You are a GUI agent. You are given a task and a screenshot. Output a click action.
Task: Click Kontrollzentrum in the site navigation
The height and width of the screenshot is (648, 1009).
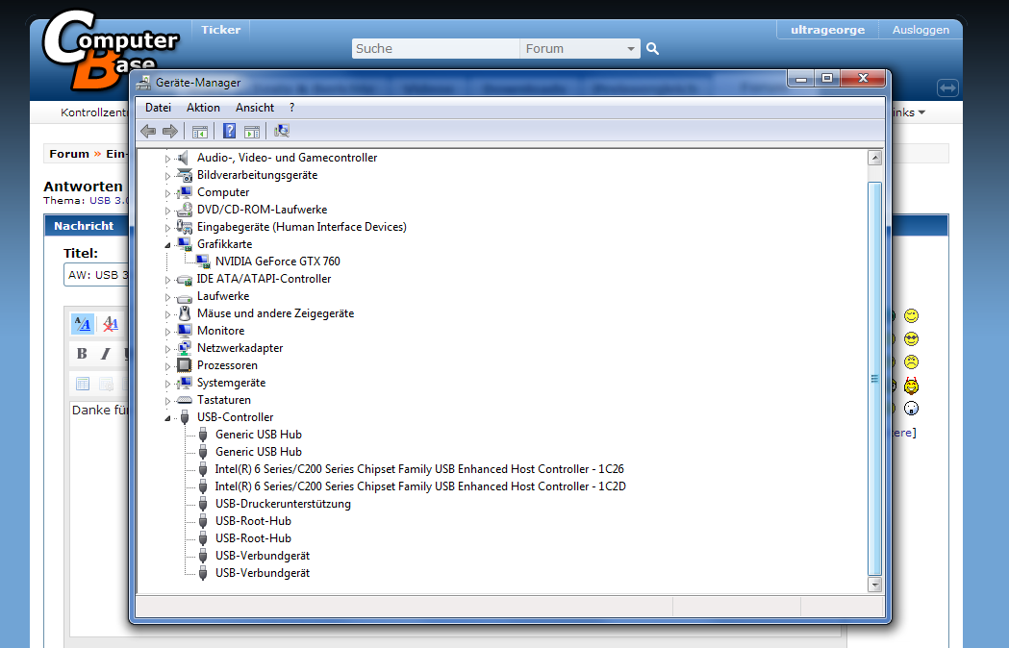tap(94, 112)
